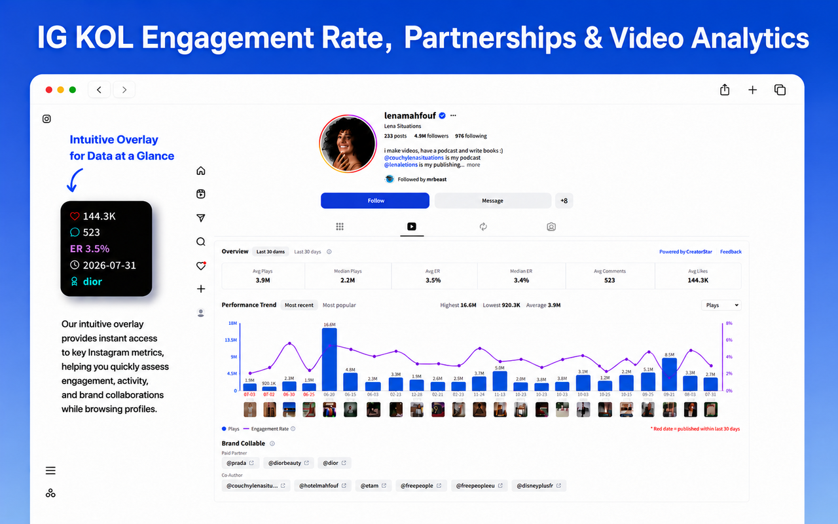Click the browser share icon

coord(725,90)
